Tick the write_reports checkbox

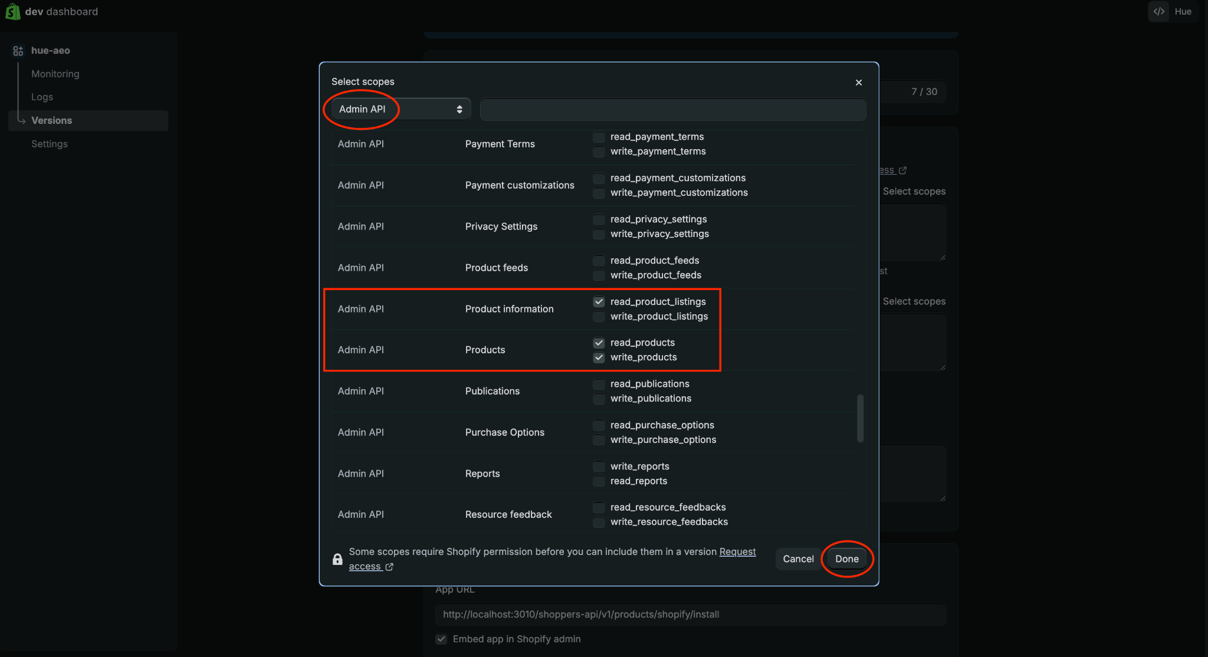[x=599, y=467]
